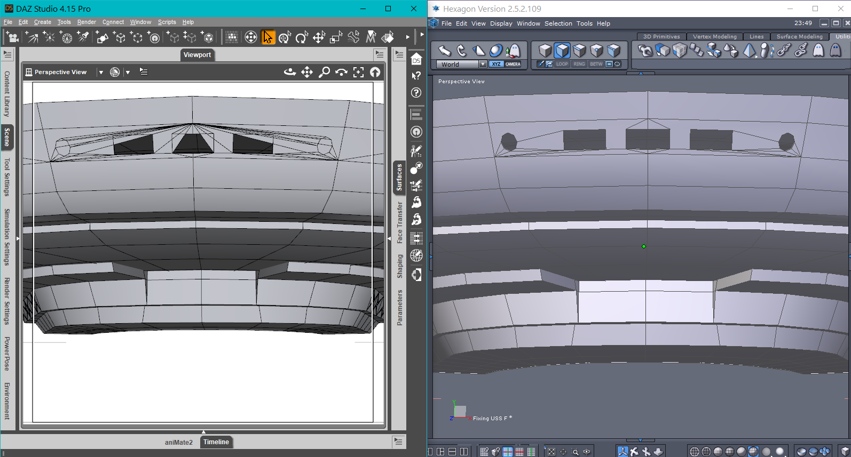Select face selection mode cube in Hexagon
This screenshot has height=457, width=851.
coord(562,50)
